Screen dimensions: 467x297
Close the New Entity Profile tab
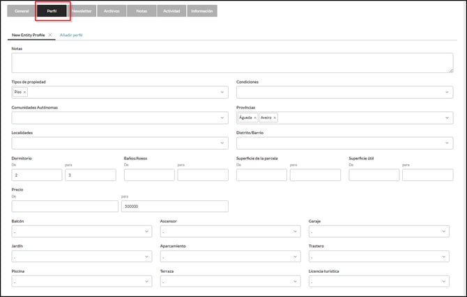pyautogui.click(x=50, y=35)
